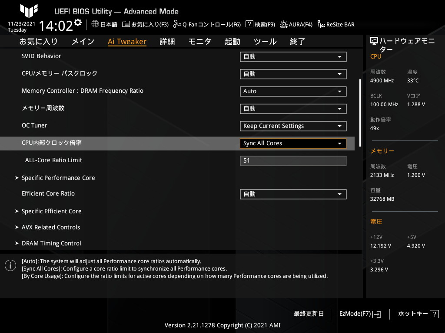Click the 11/23/2021 date text
This screenshot has width=445, height=333.
[22, 24]
